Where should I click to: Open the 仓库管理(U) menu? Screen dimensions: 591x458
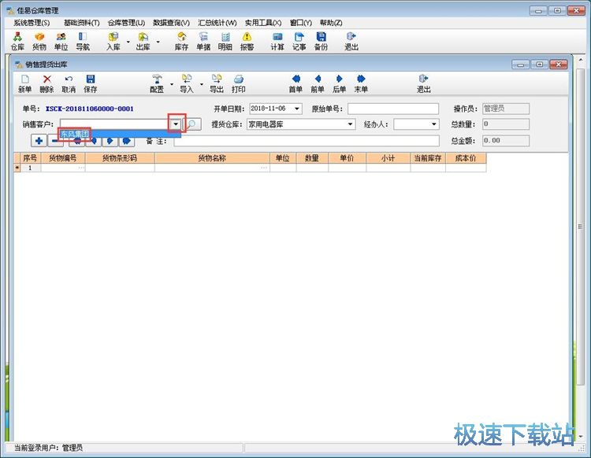point(126,23)
